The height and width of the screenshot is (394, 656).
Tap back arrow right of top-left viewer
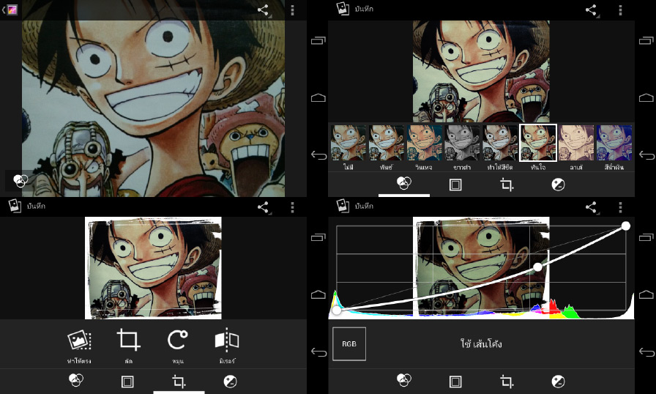click(x=318, y=155)
